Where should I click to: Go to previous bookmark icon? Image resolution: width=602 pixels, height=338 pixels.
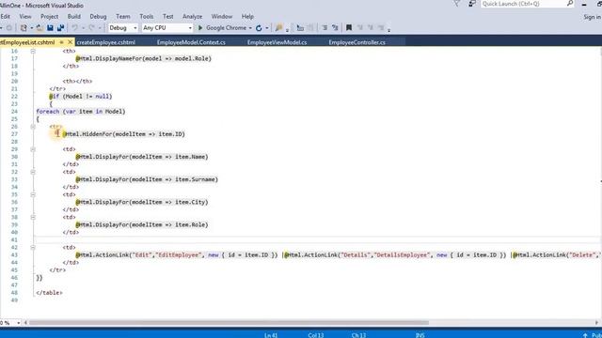coord(359,28)
